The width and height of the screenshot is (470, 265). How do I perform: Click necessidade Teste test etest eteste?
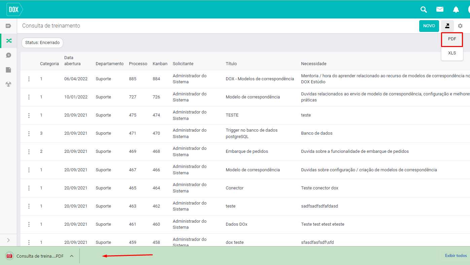tap(323, 224)
